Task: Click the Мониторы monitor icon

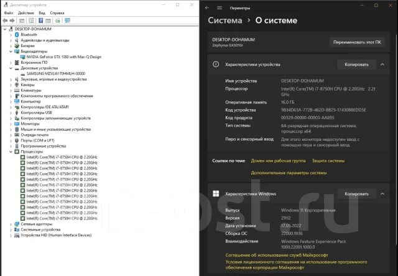Action: click(x=17, y=124)
